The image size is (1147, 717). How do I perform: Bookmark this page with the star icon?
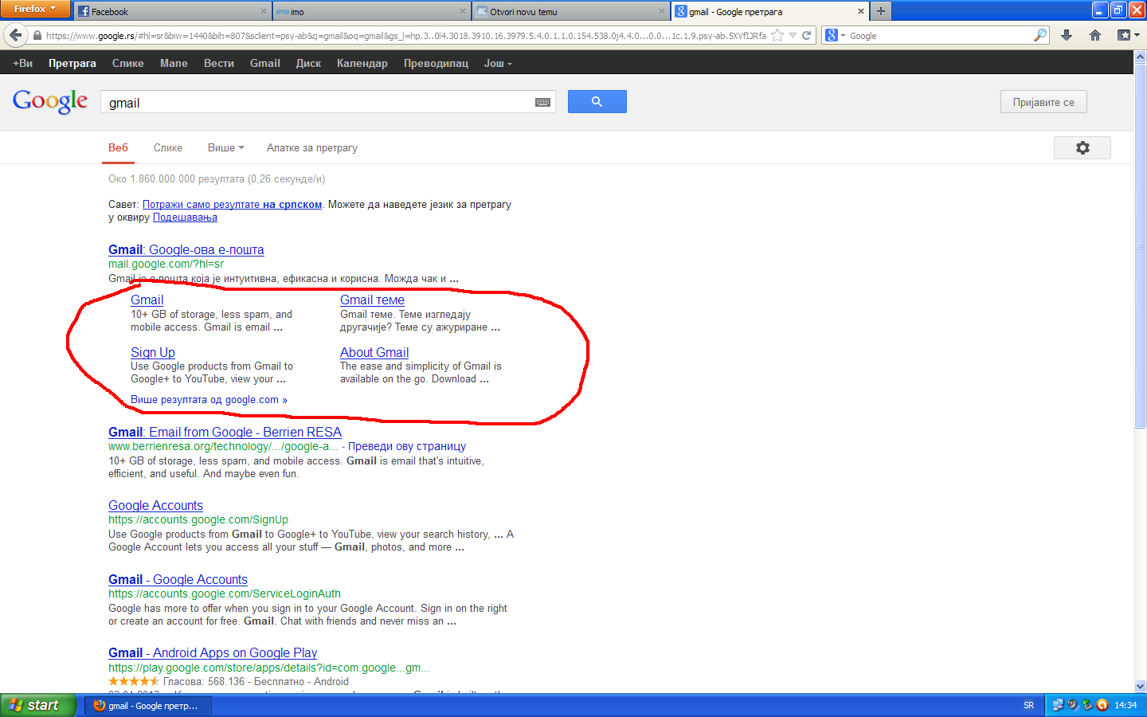click(777, 35)
